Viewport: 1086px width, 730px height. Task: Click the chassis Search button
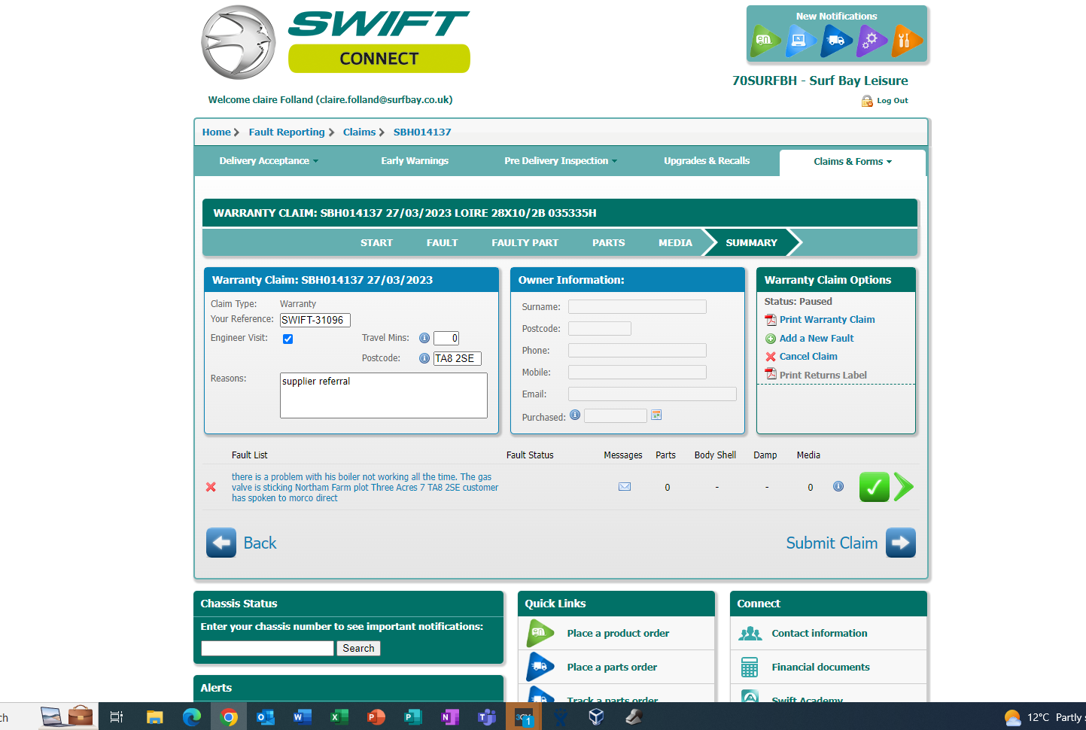click(358, 649)
